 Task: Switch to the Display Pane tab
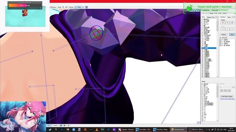(211, 17)
